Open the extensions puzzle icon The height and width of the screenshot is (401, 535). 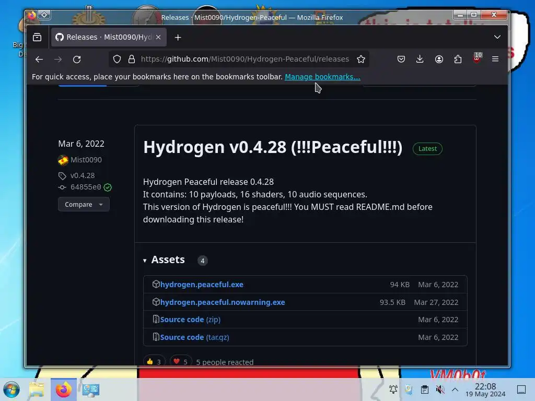click(x=458, y=60)
